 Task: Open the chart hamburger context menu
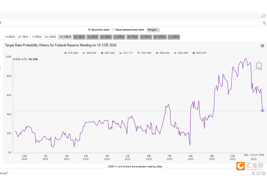pyautogui.click(x=262, y=46)
